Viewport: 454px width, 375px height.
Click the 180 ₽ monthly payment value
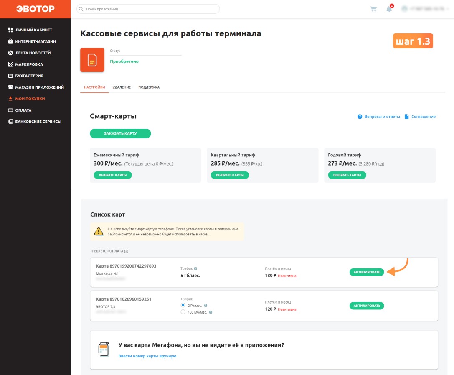pos(270,276)
